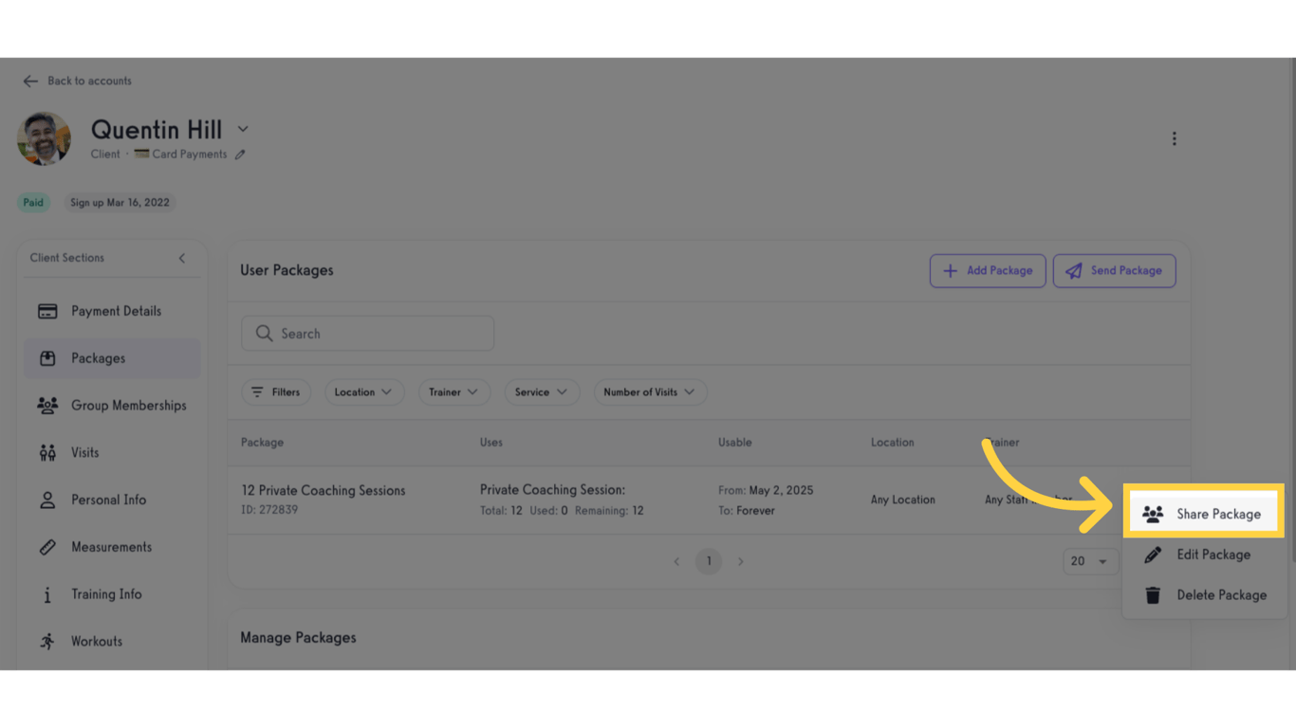The image size is (1296, 728).
Task: Click the back arrow to accounts
Action: [x=29, y=81]
